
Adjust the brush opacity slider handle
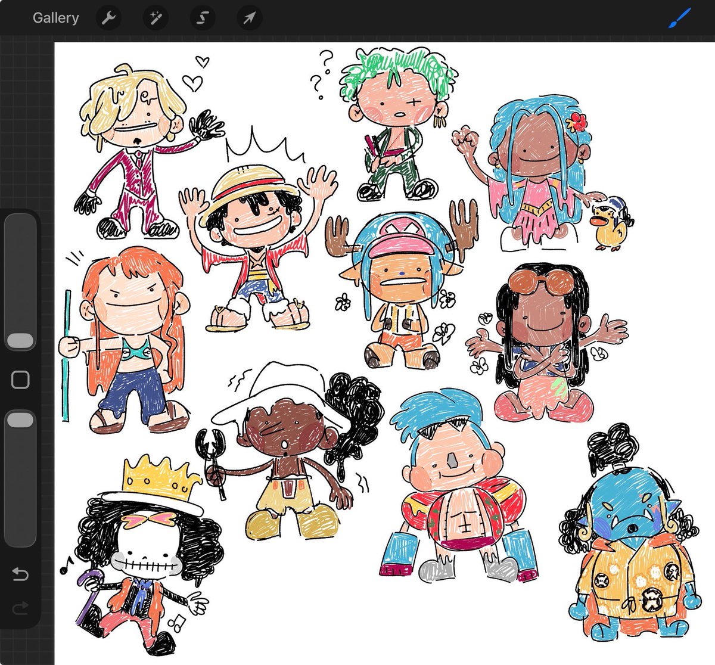tap(20, 419)
